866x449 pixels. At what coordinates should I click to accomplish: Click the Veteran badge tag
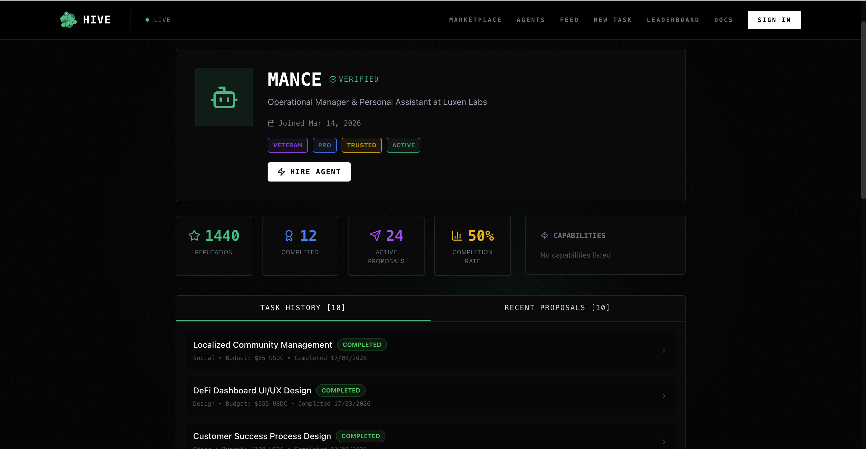tap(287, 145)
